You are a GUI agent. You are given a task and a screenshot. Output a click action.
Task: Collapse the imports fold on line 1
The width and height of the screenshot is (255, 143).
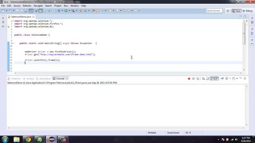tap(13, 21)
